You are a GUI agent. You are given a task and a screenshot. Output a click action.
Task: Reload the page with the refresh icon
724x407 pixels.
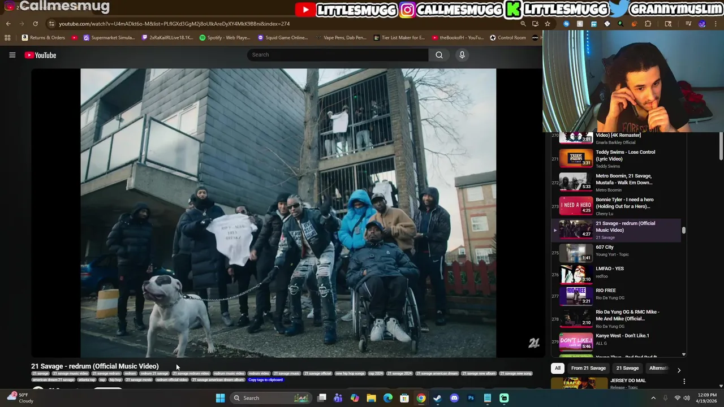pyautogui.click(x=35, y=24)
